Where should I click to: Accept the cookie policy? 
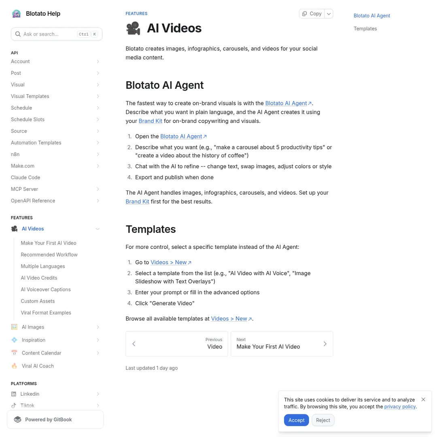point(296,420)
